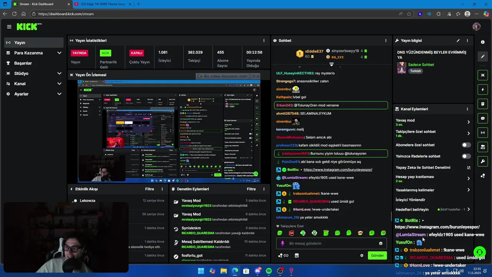Click İzleyici Yönlendir option
The image size is (492, 277).
410,200
